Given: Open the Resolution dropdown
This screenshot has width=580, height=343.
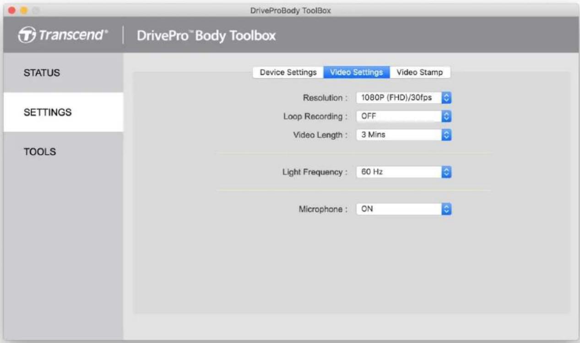Looking at the screenshot, I should [x=404, y=97].
